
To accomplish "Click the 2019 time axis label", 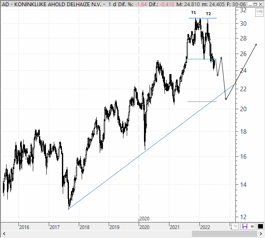I will 114,227.
